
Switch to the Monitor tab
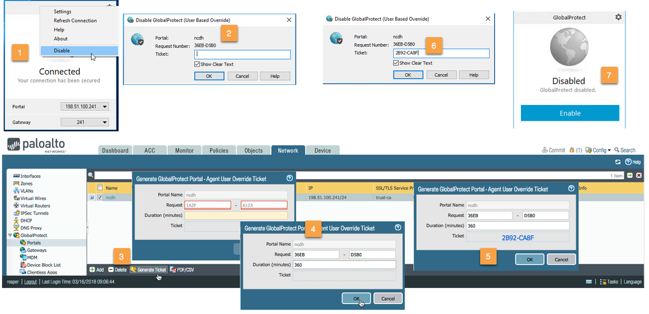pos(185,151)
